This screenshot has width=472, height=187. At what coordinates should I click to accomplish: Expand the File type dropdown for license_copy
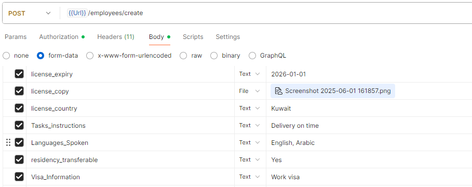[250, 91]
